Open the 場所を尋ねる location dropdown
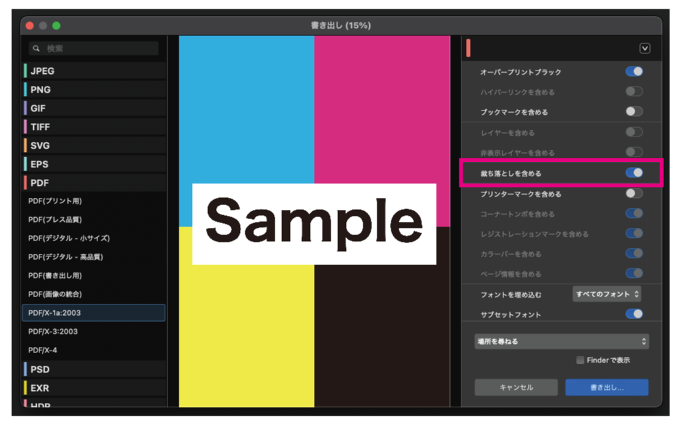Image resolution: width=680 pixels, height=425 pixels. (561, 341)
